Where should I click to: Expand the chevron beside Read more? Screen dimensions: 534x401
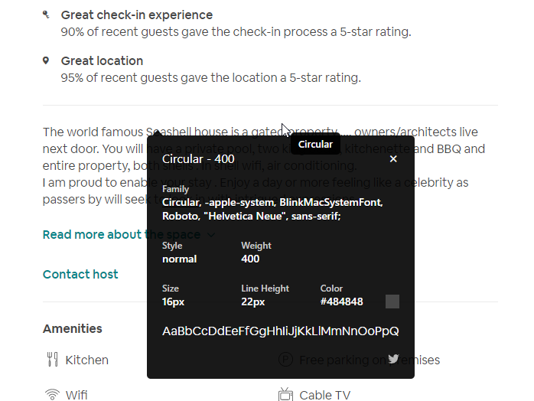point(211,235)
